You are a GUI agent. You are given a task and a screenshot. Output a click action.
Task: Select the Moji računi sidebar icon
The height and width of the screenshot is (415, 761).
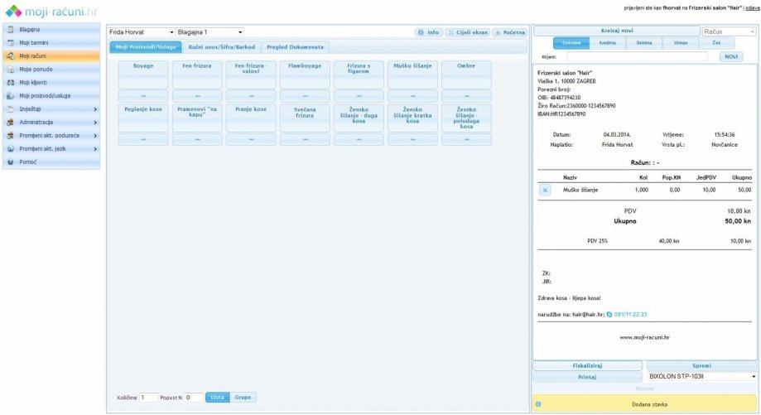11,55
